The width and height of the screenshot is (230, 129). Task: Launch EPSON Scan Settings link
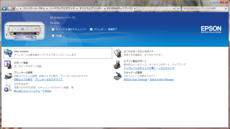coord(135,79)
